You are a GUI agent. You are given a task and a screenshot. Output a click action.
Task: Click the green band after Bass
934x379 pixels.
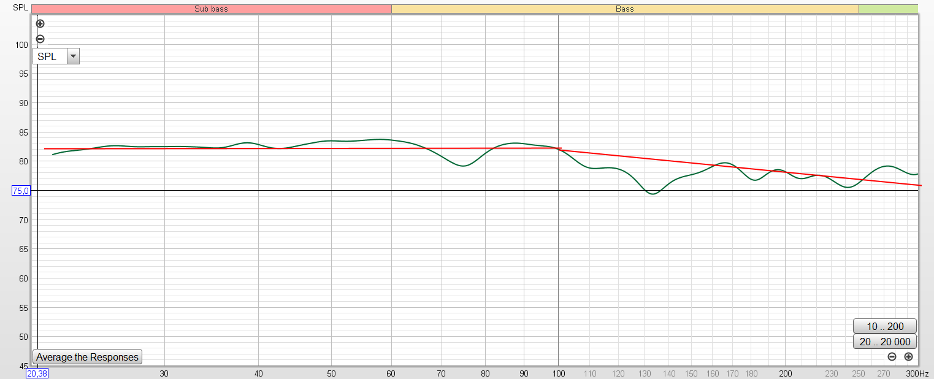pyautogui.click(x=888, y=9)
